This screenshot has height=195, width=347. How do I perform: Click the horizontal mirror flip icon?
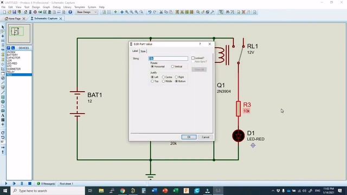[x=3, y=147]
